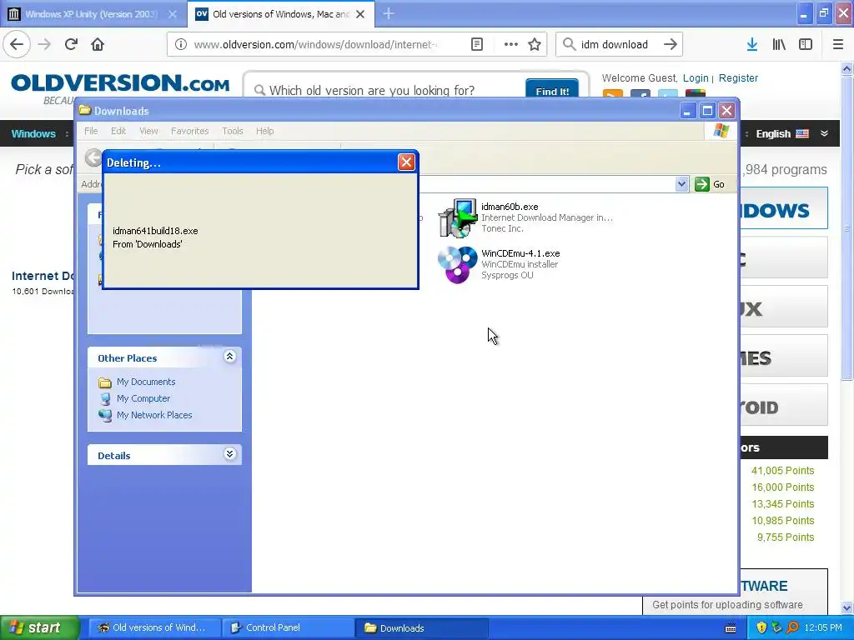854x640 pixels.
Task: Select the WinCDEmu-4.1.exe disc icon
Action: [458, 264]
